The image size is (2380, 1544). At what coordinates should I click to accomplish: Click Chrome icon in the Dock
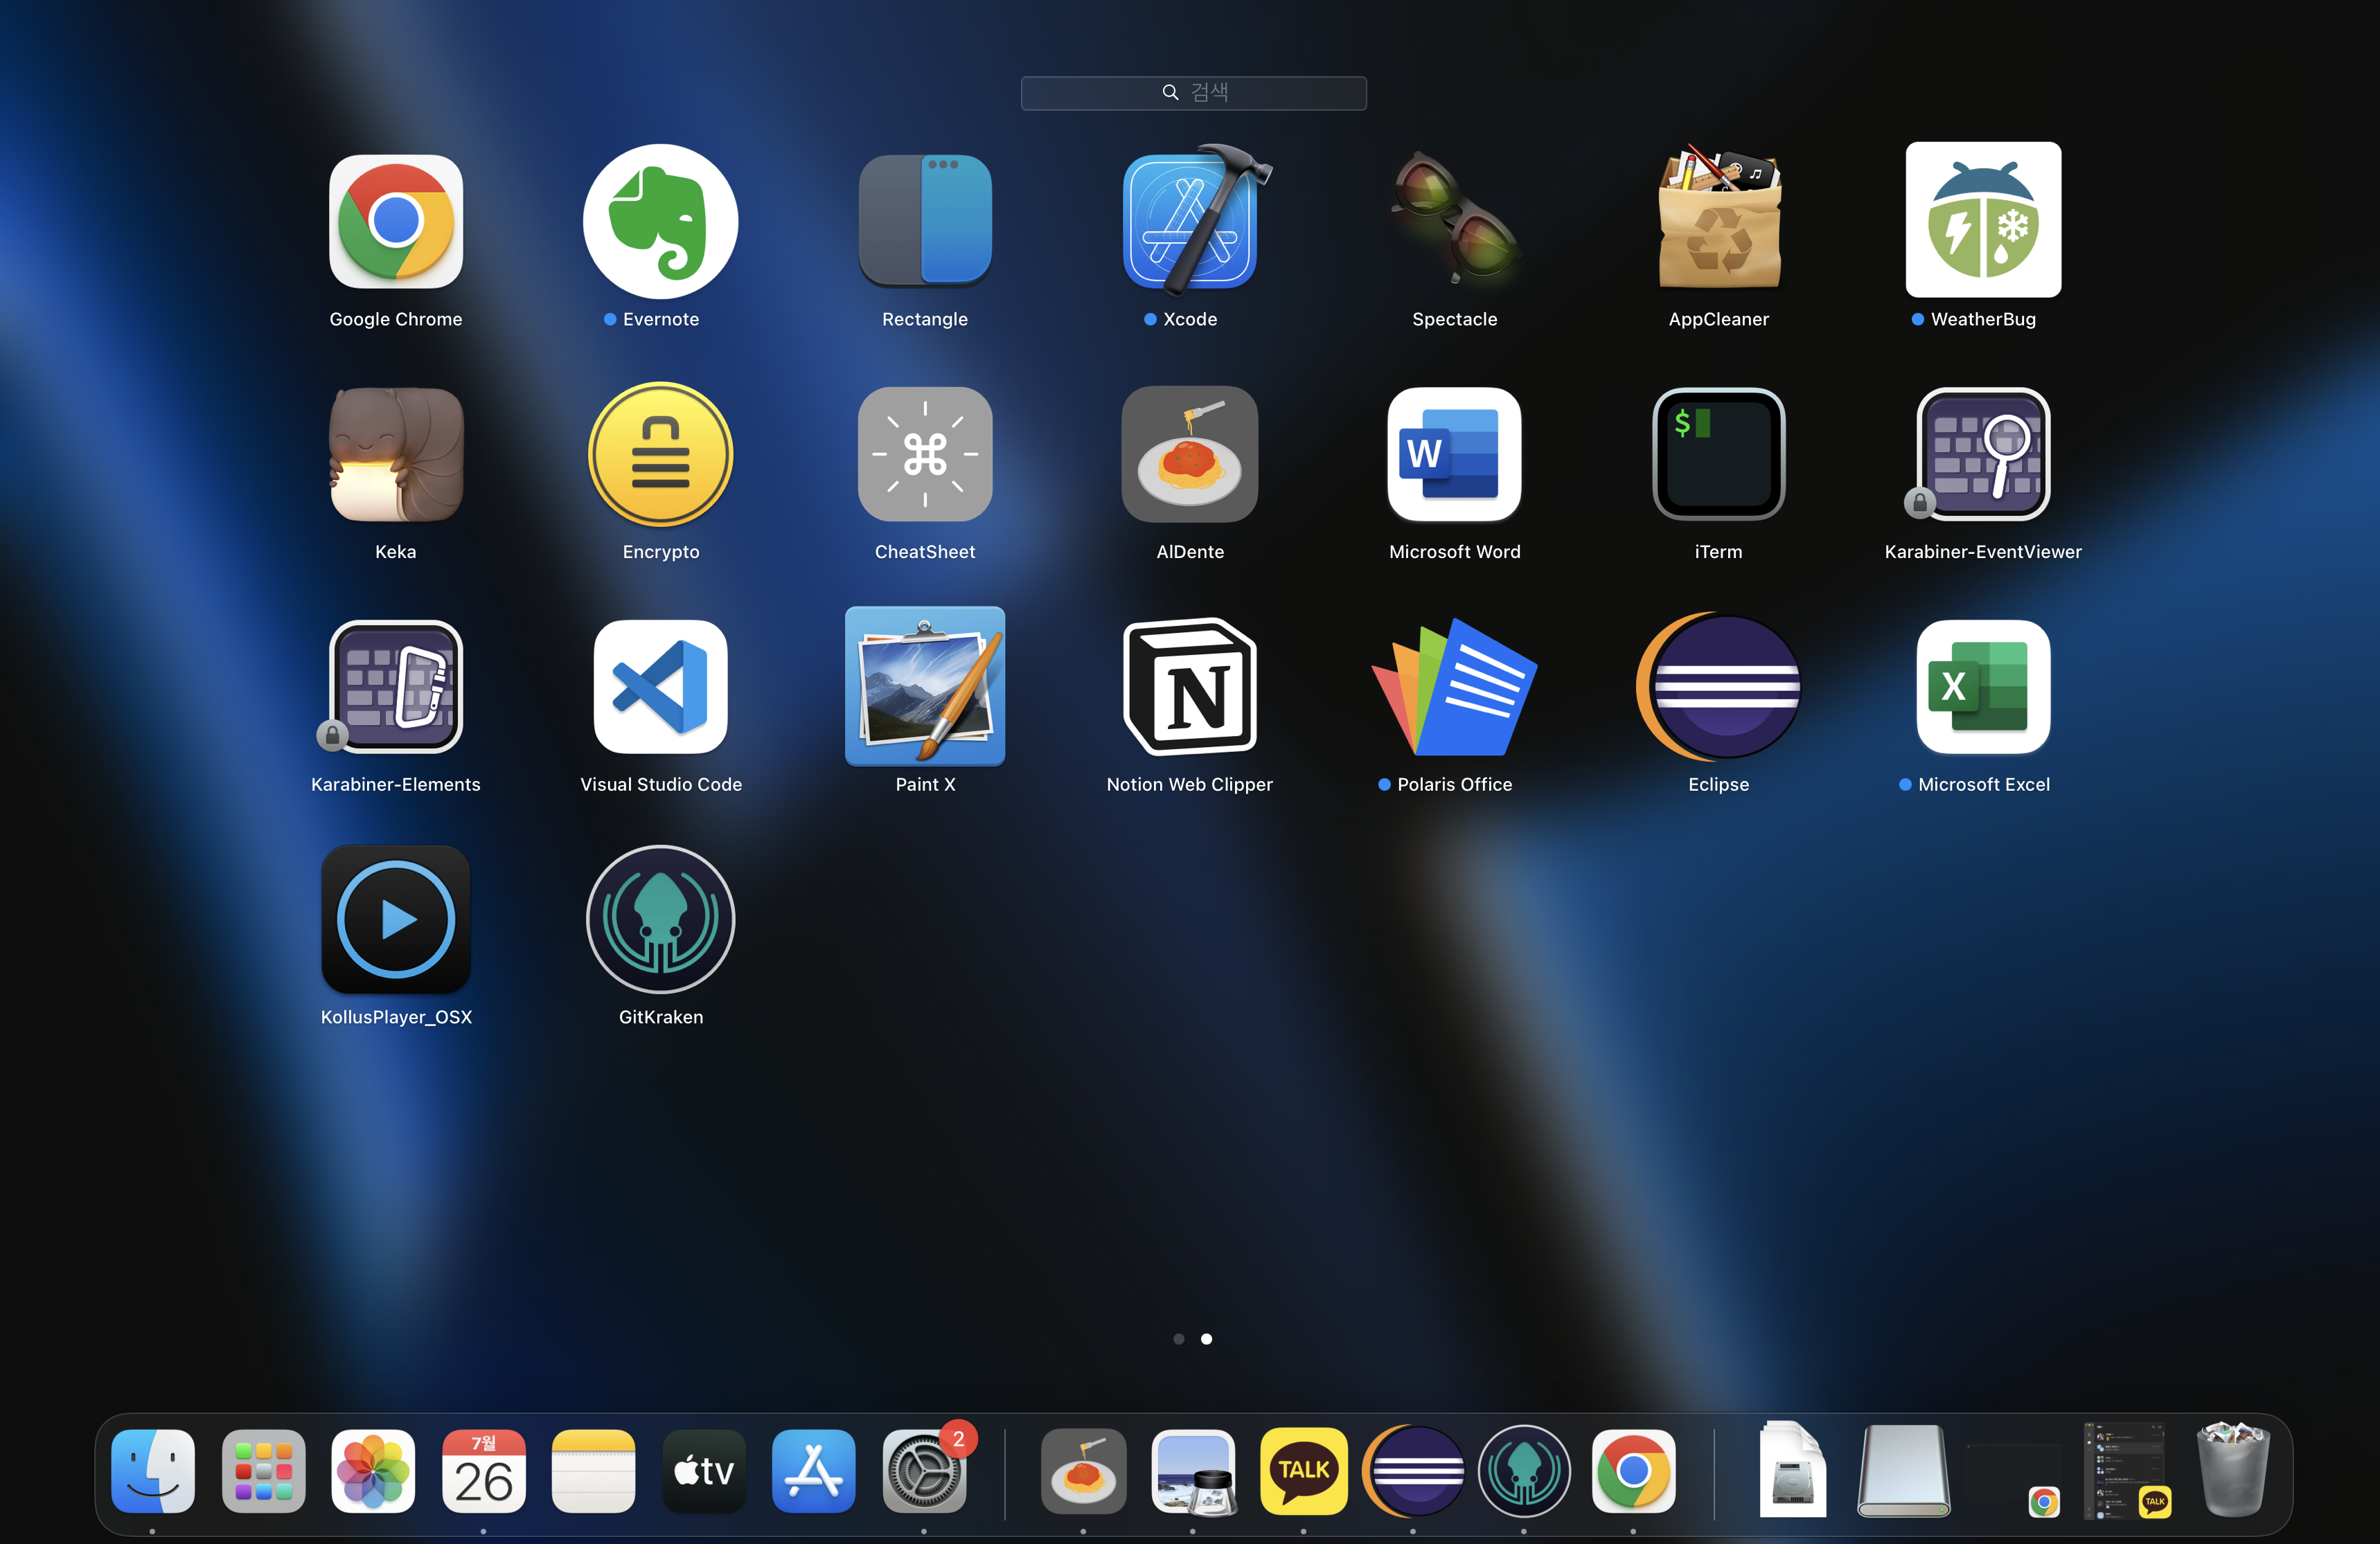tap(1634, 1472)
